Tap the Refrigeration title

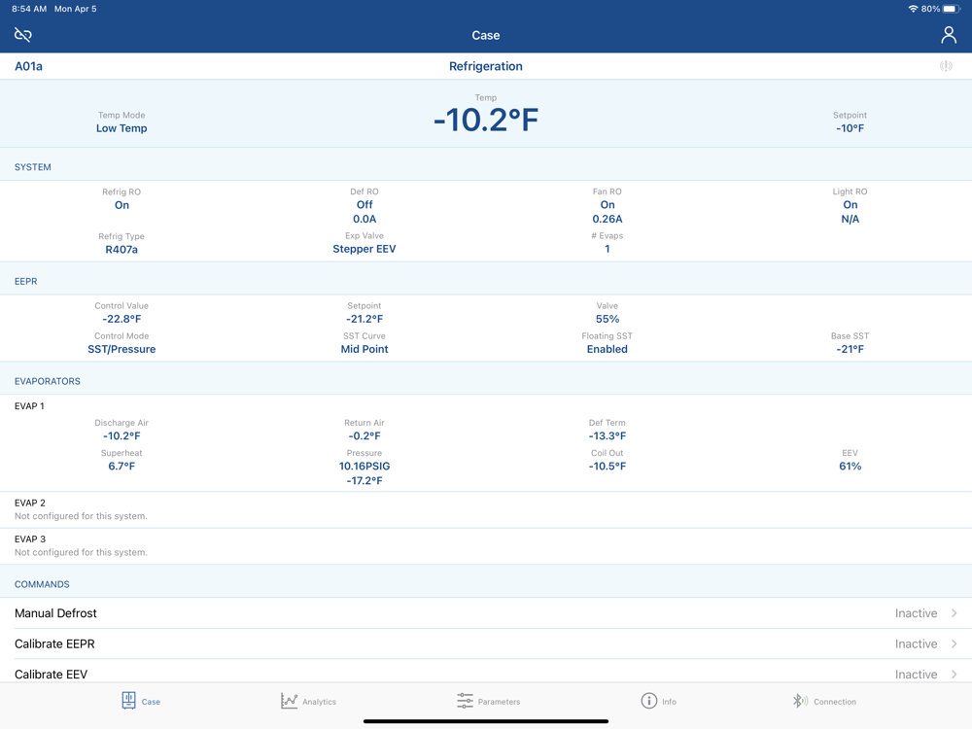coord(485,66)
